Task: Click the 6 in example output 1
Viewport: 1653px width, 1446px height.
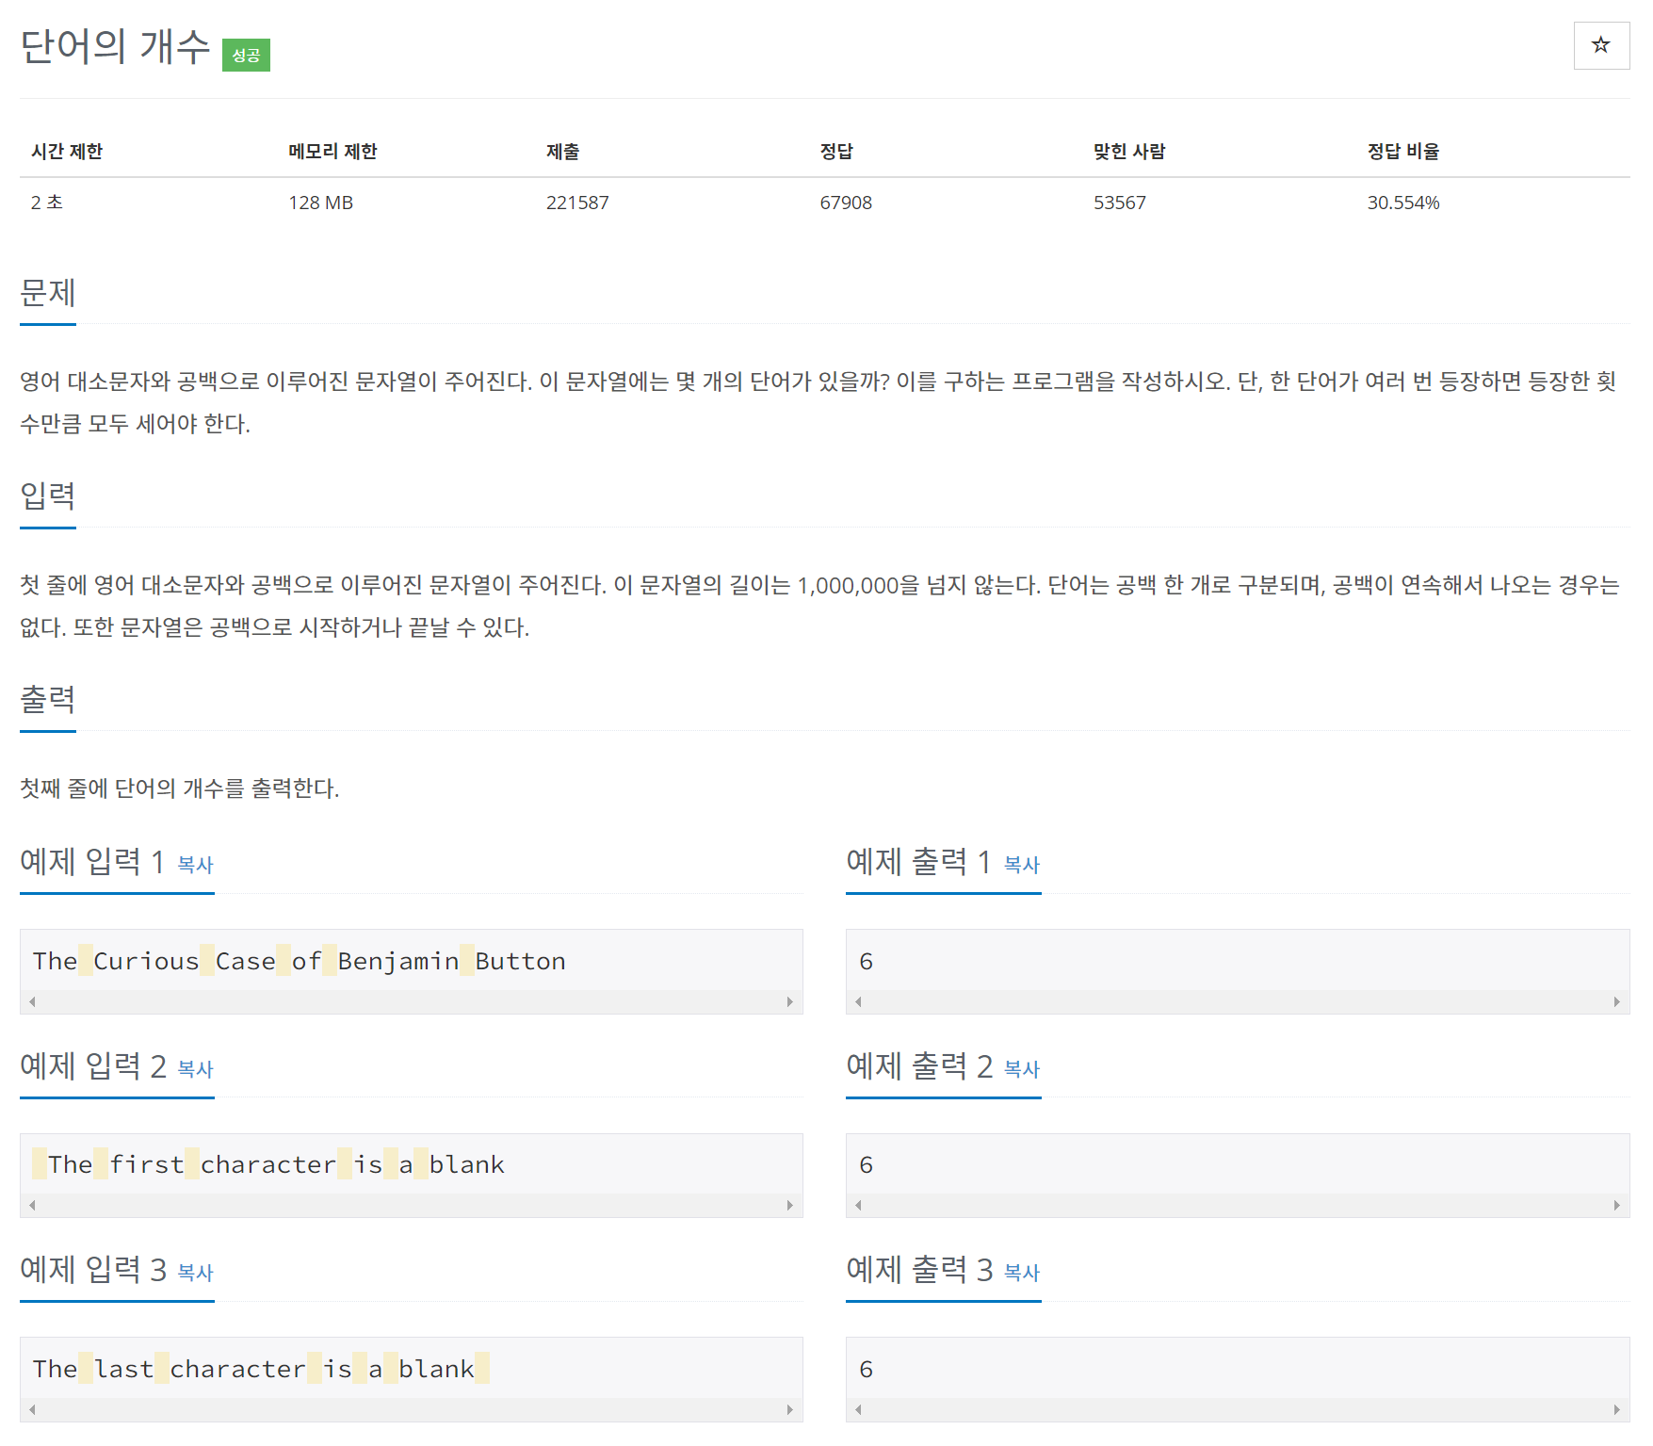Action: point(867,961)
